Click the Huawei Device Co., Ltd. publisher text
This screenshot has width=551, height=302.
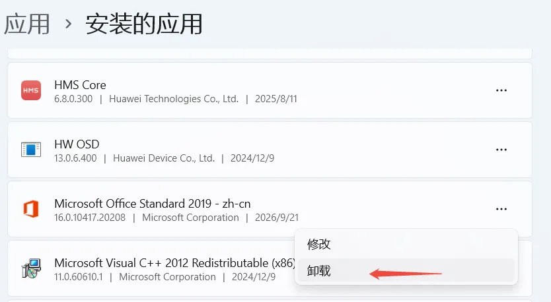164,158
